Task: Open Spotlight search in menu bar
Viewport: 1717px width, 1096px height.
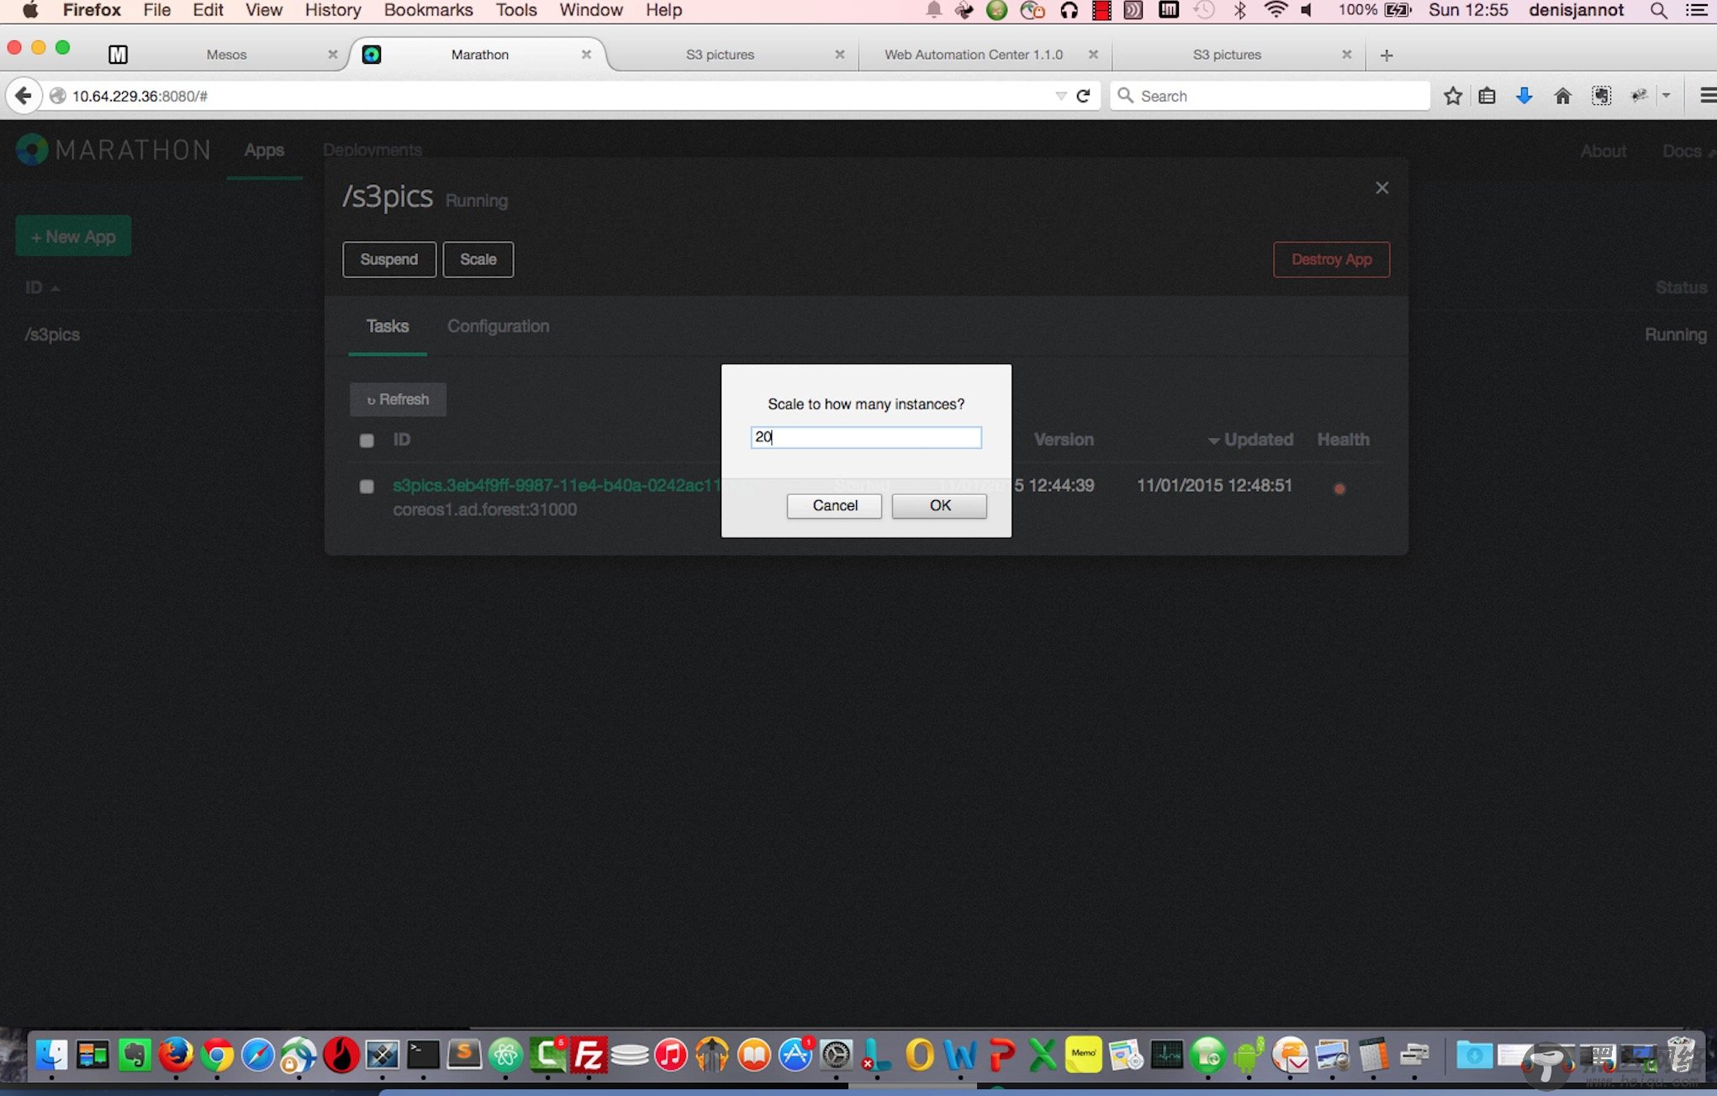Action: pos(1658,10)
